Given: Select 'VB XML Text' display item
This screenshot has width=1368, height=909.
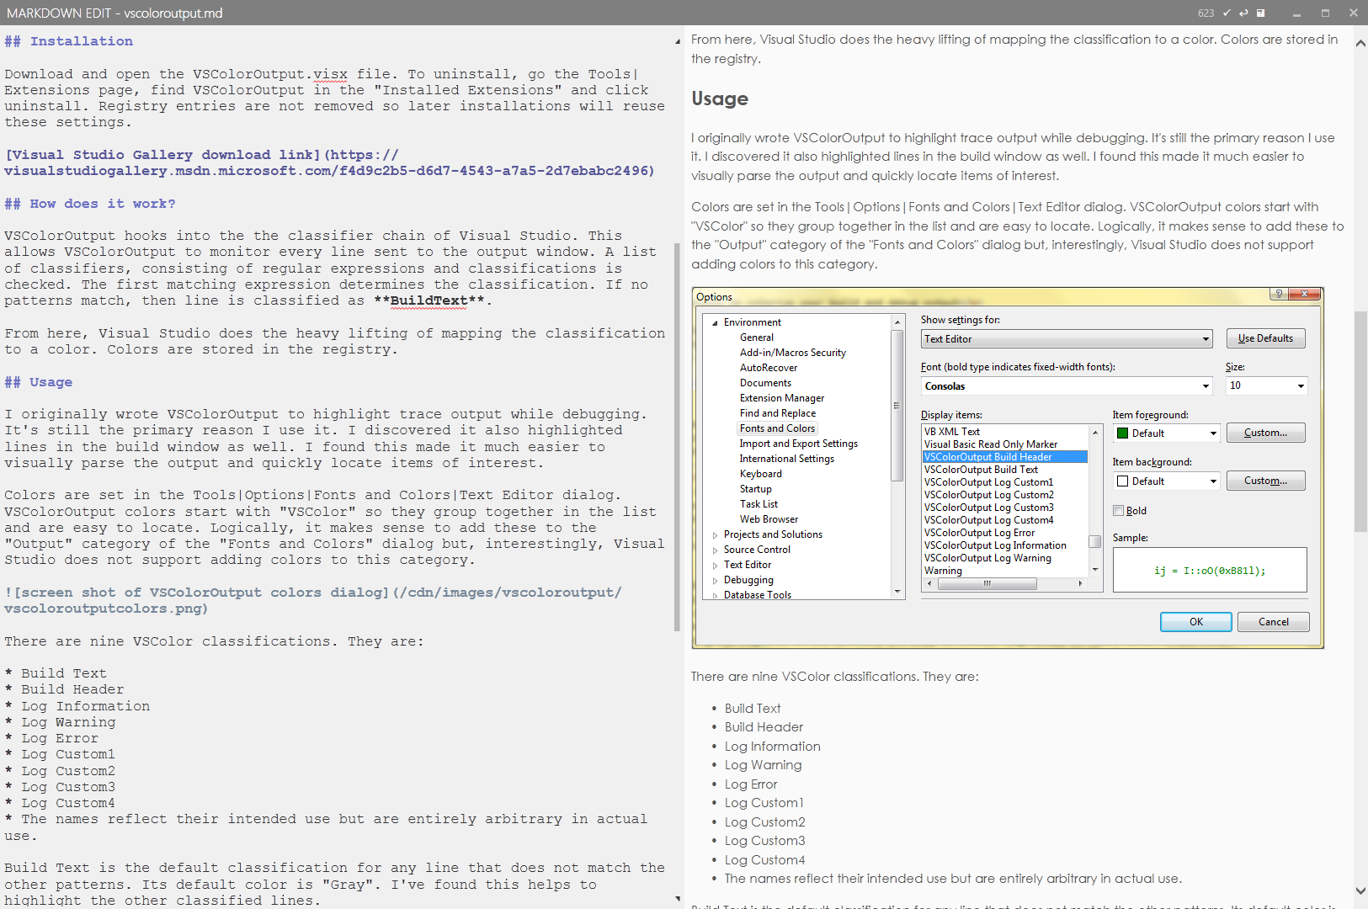Looking at the screenshot, I should tap(952, 432).
